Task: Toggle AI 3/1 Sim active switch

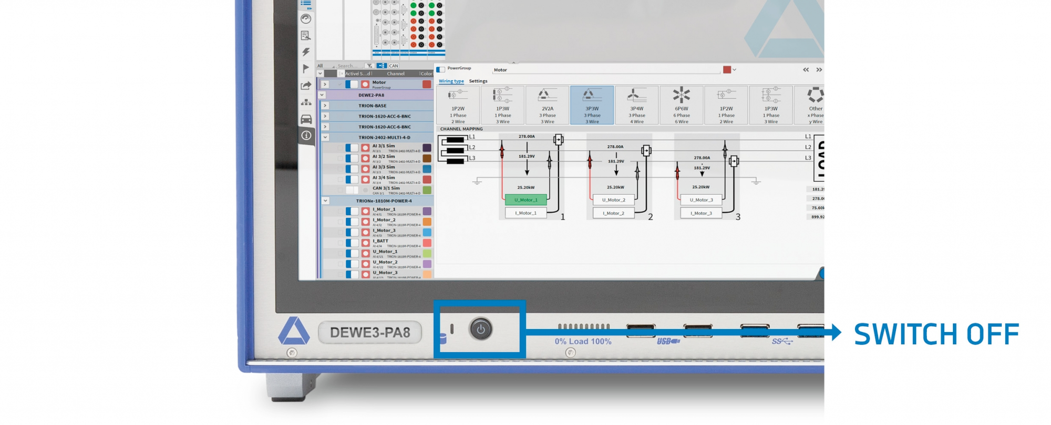Action: 352,148
